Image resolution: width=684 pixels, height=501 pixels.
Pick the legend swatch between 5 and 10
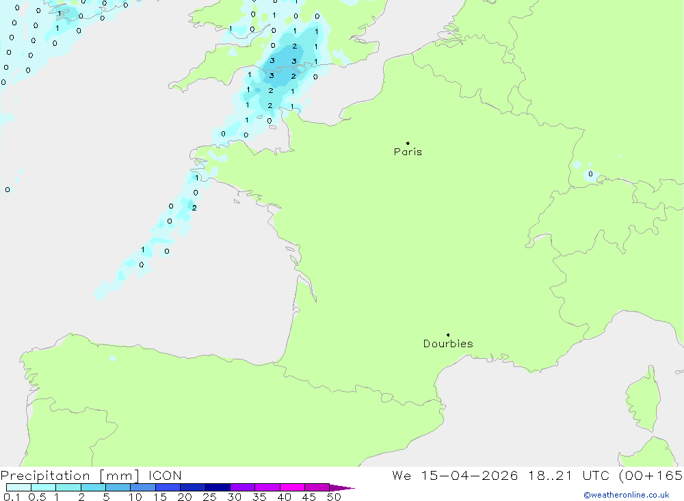coord(118,487)
